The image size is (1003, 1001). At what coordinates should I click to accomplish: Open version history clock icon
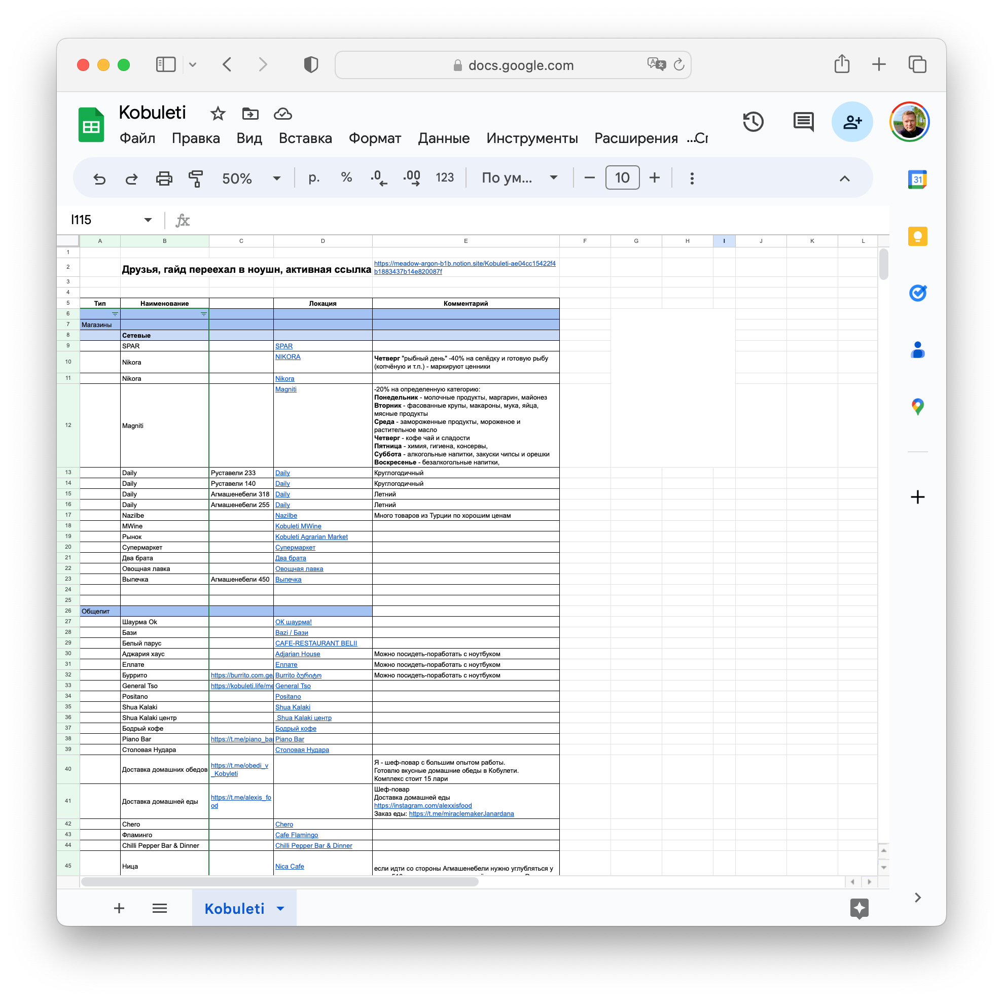tap(753, 122)
